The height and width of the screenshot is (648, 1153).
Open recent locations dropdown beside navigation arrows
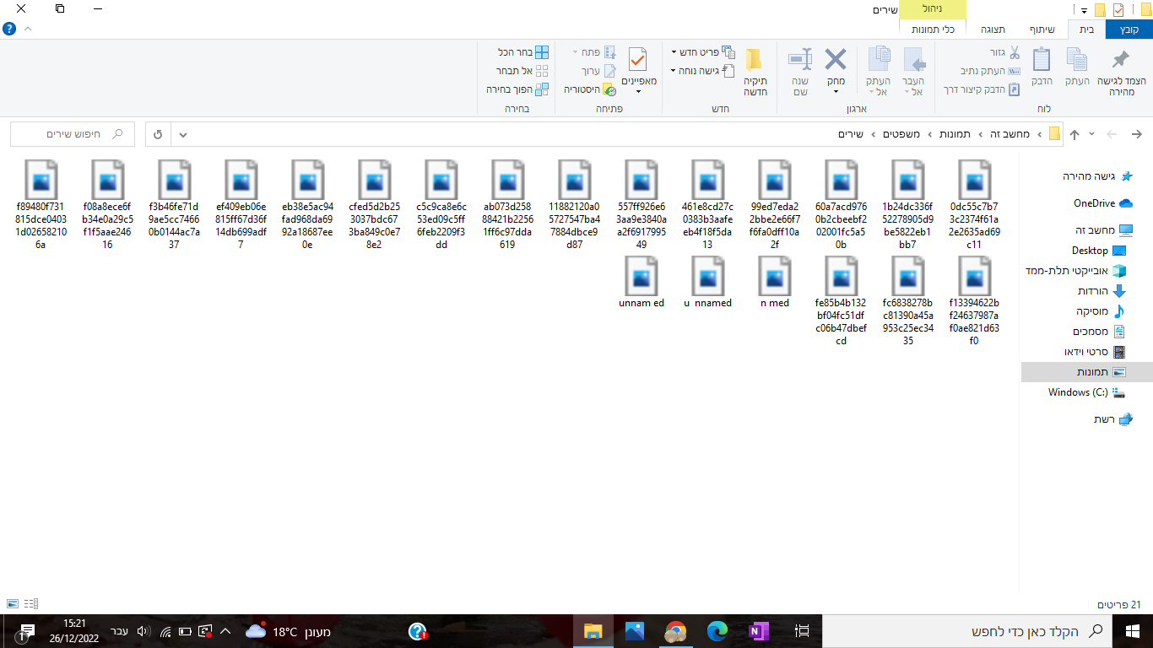coord(1092,134)
